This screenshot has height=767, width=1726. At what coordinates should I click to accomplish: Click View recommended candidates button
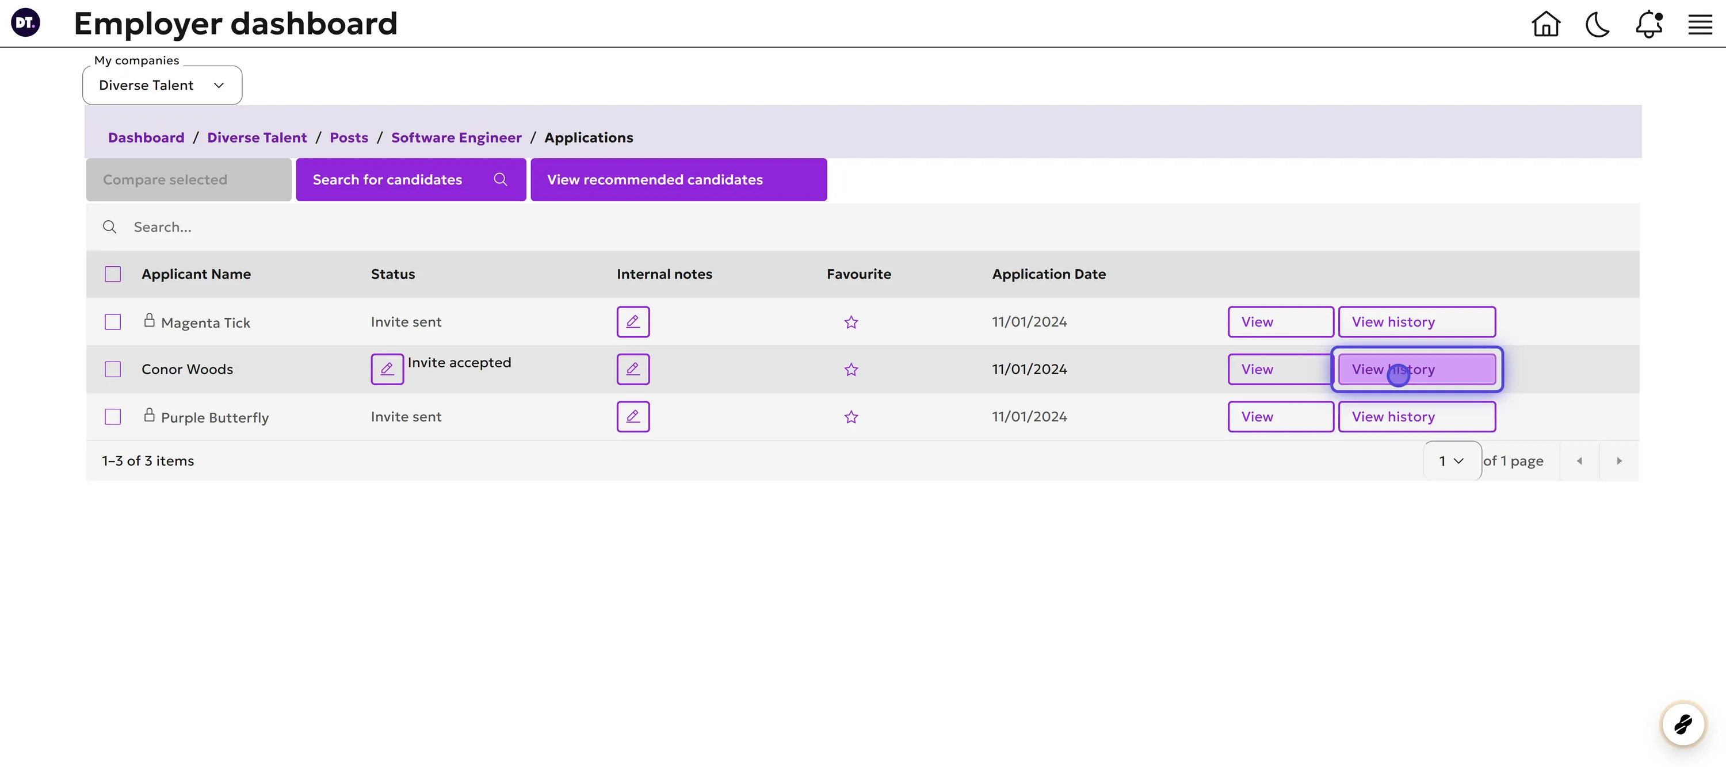[x=678, y=179]
